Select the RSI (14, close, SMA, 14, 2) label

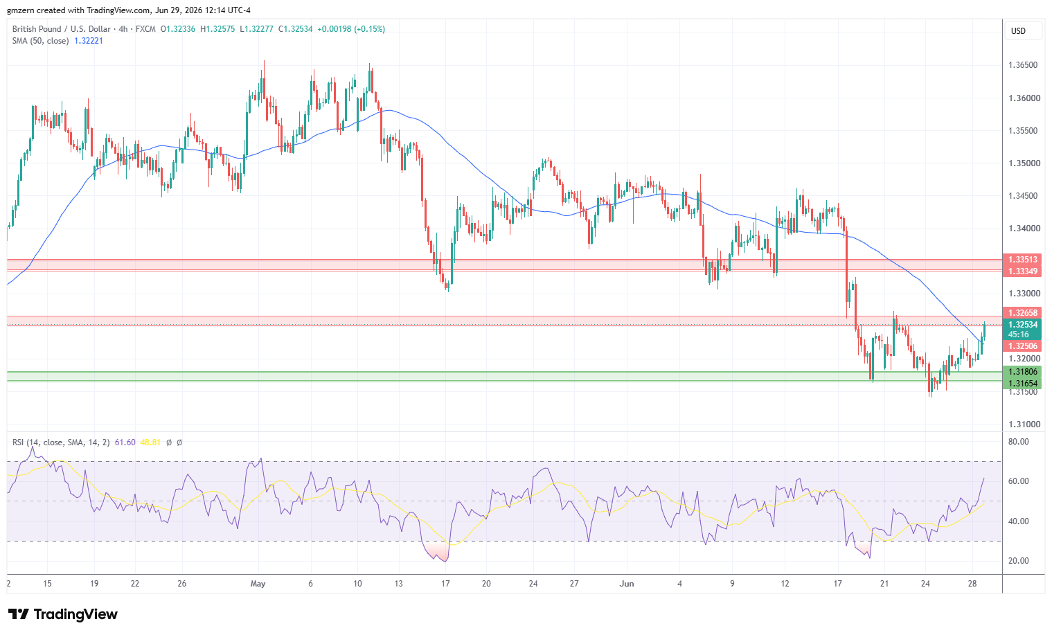pyautogui.click(x=61, y=442)
